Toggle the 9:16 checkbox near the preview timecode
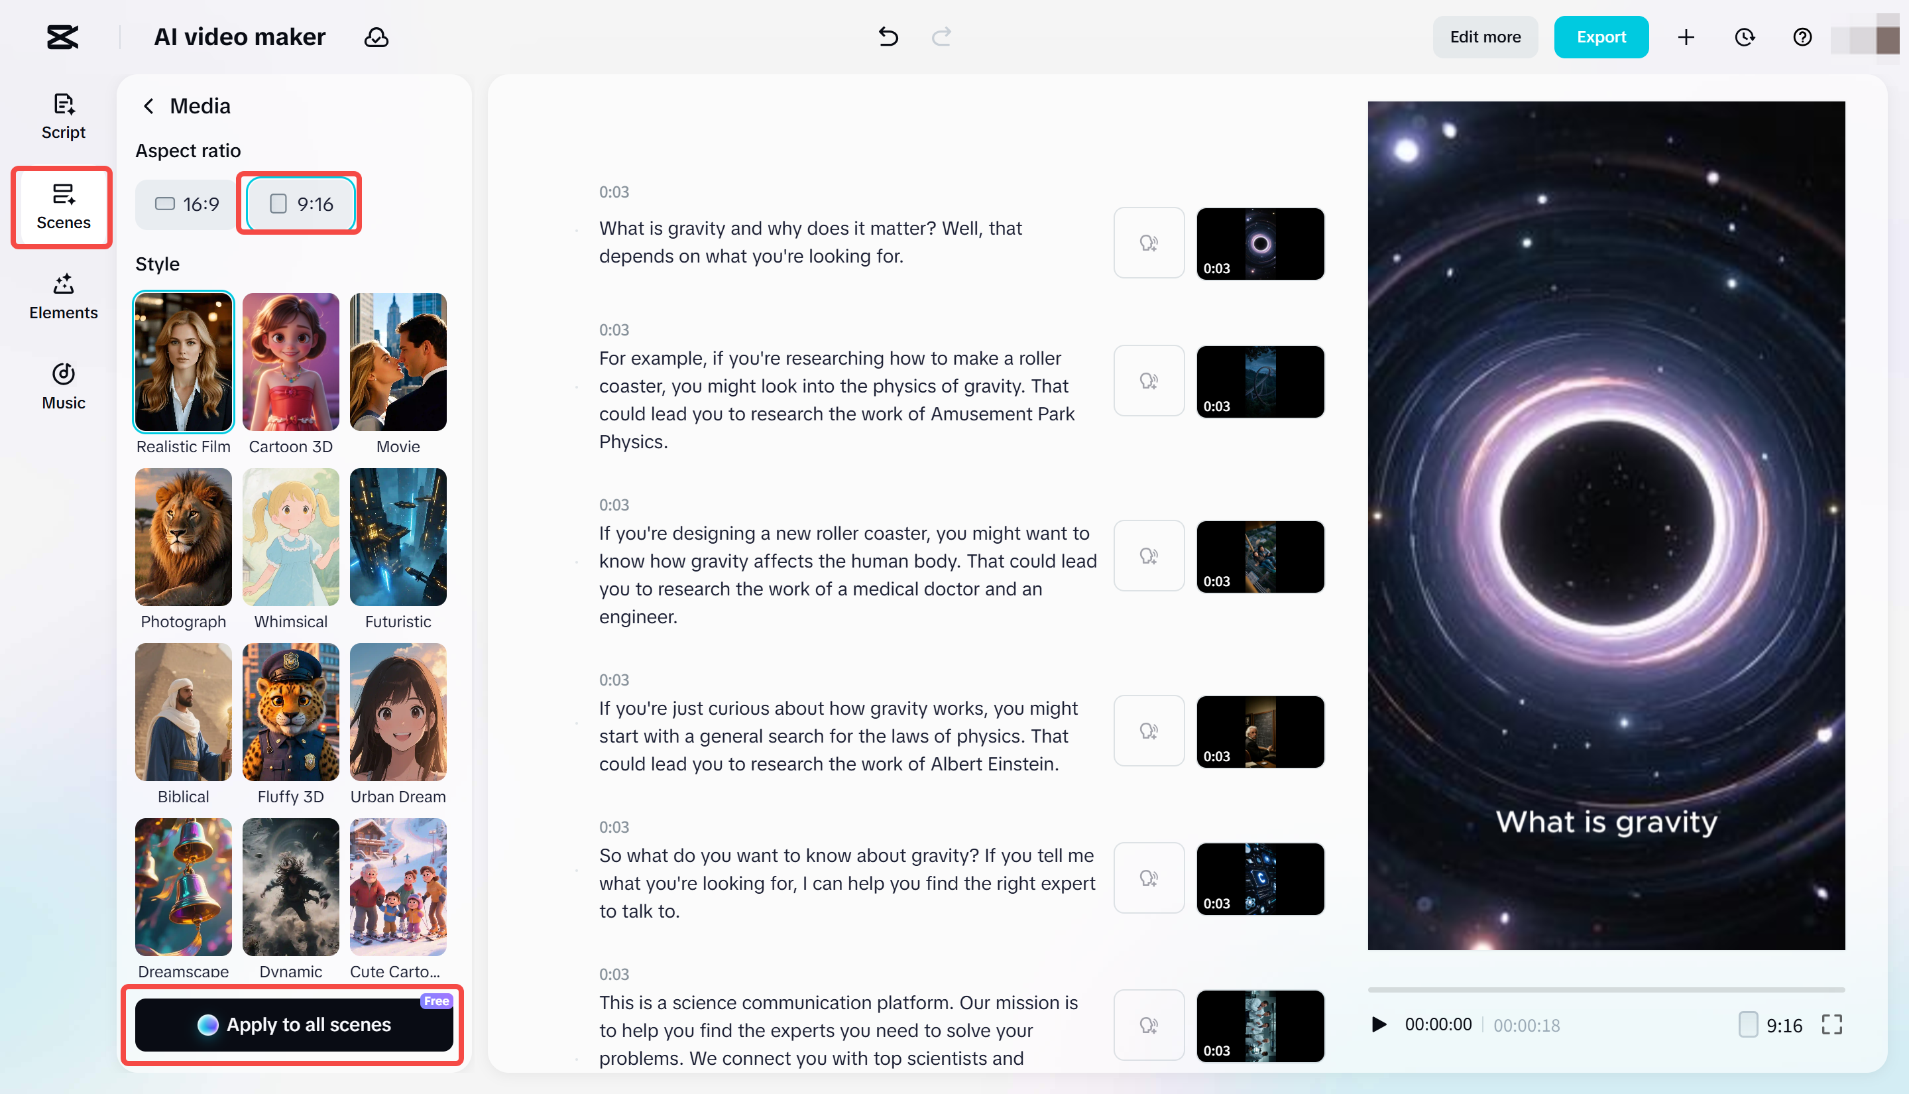This screenshot has width=1909, height=1094. (1747, 1024)
